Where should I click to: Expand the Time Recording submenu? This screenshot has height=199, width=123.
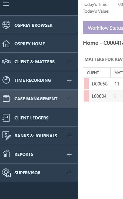[69, 81]
